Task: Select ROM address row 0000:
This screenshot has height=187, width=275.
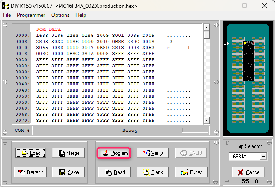Action: tap(23, 35)
